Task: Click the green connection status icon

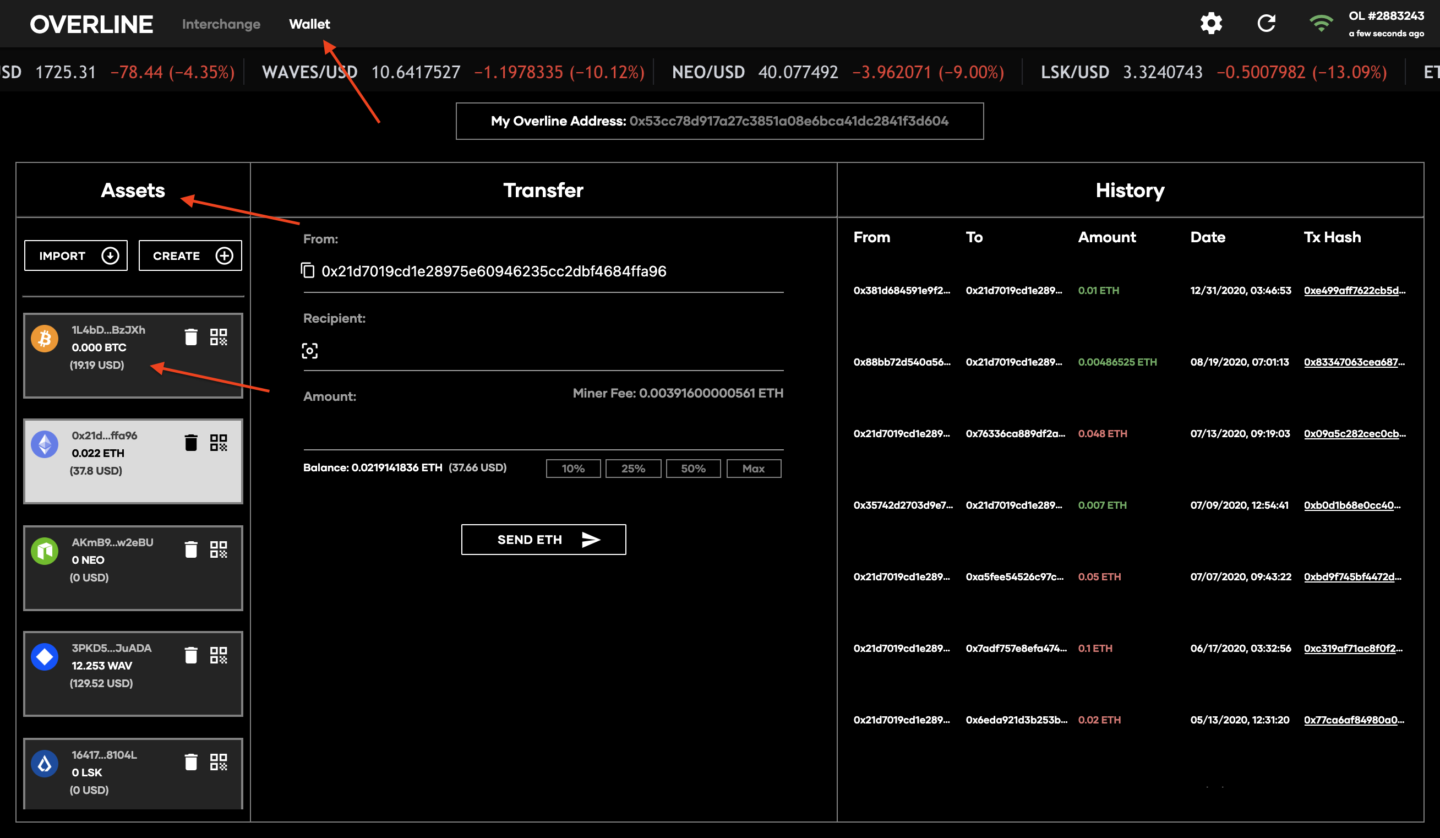Action: tap(1321, 24)
